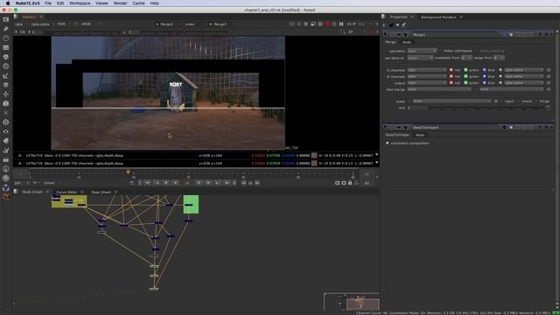Viewport: 560px width, 315px height.
Task: Click the pixel color swatch in top info row
Action: 314,156
